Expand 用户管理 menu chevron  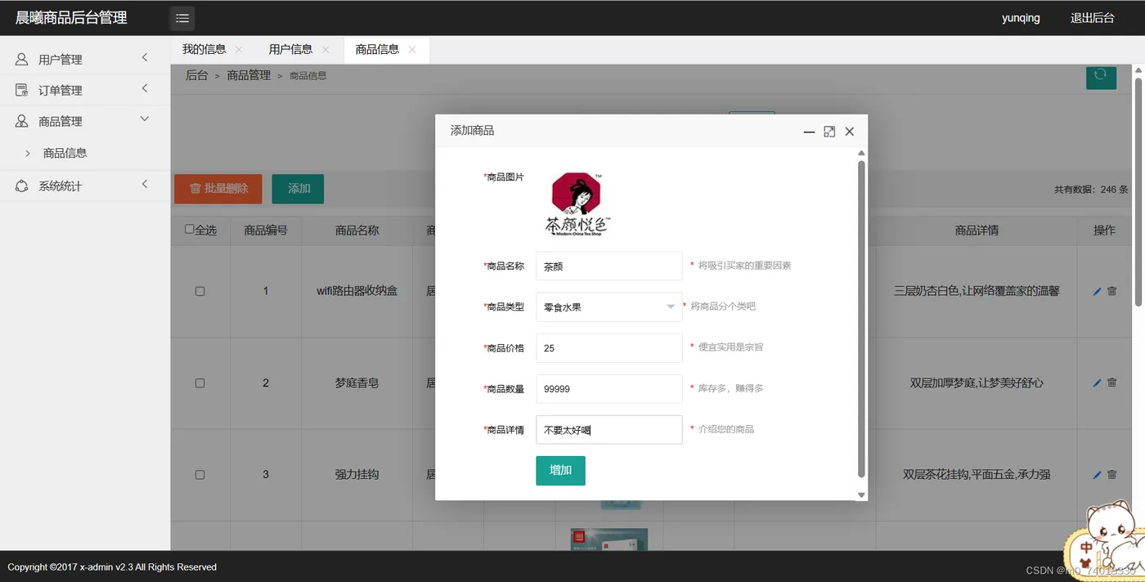tap(145, 57)
